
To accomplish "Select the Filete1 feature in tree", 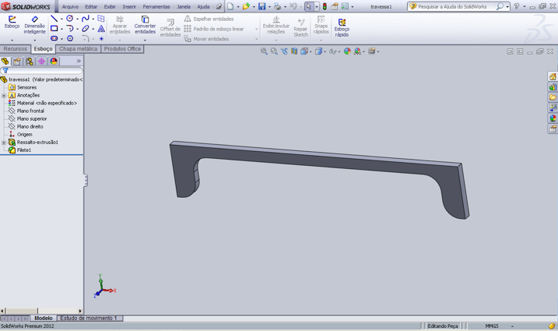I will [x=24, y=150].
